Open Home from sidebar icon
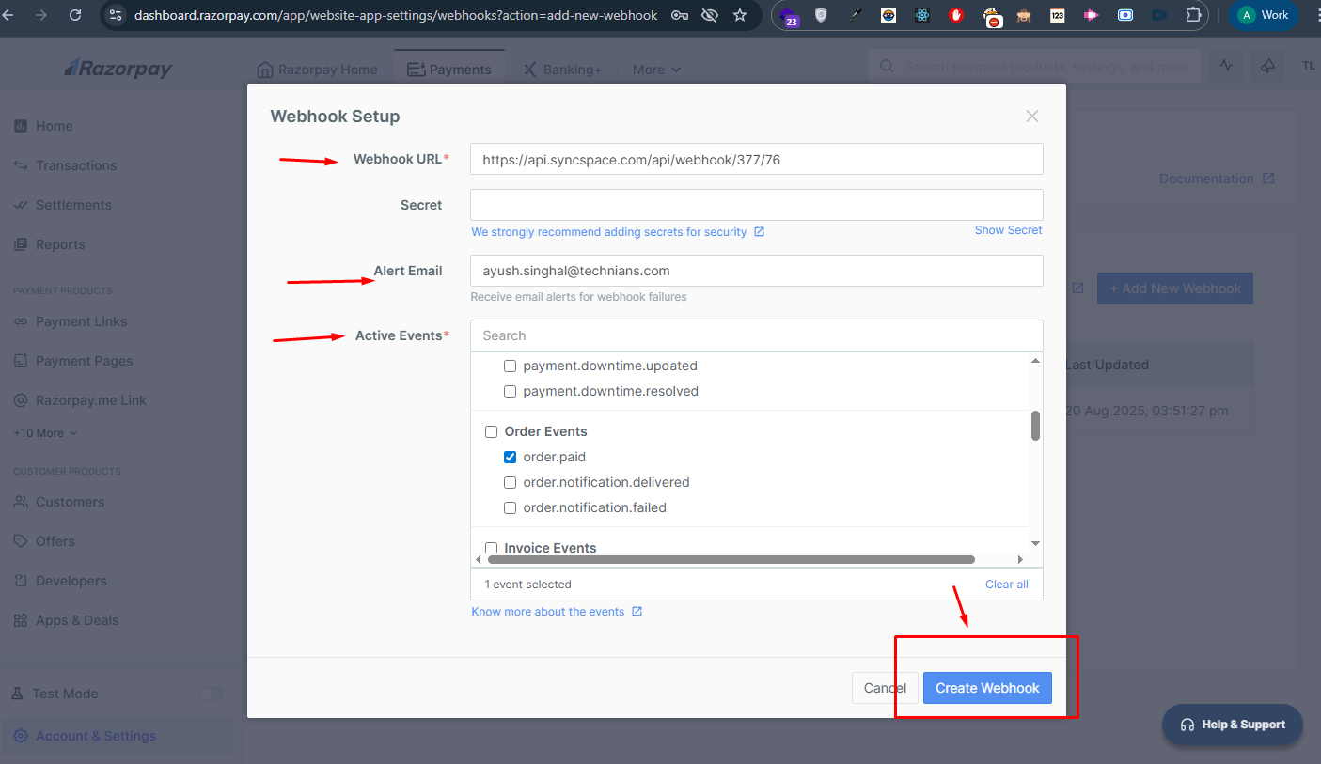Image resolution: width=1321 pixels, height=764 pixels. coord(21,126)
